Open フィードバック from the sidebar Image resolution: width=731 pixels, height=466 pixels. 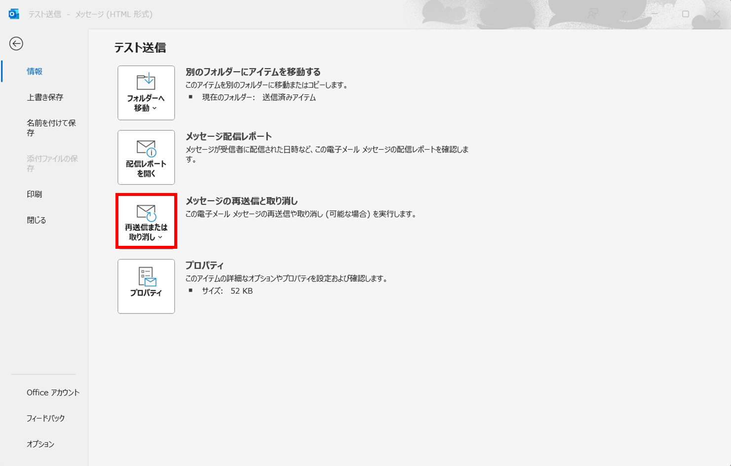pos(45,418)
